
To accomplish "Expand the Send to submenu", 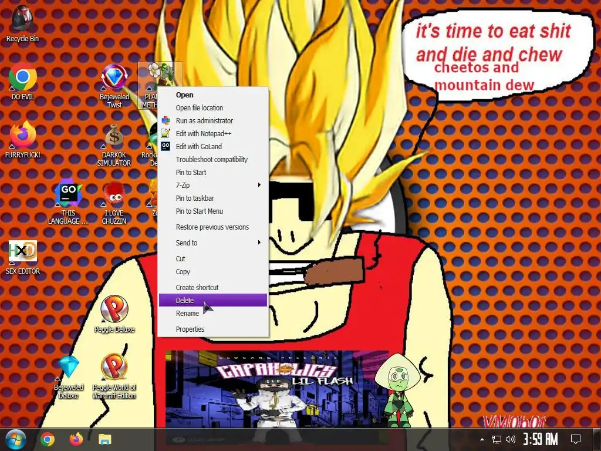I will 213,243.
